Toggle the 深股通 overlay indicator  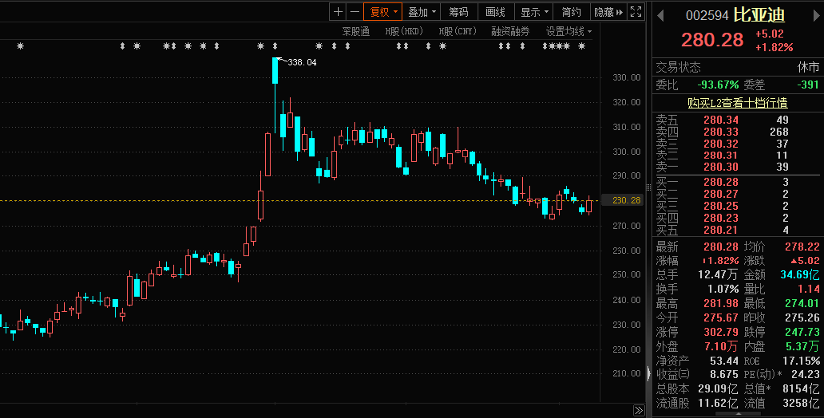coord(355,31)
